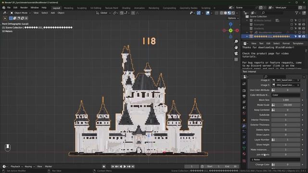Open the Object Mode dropdown
Image resolution: width=308 pixels, height=173 pixels.
pyautogui.click(x=20, y=13)
